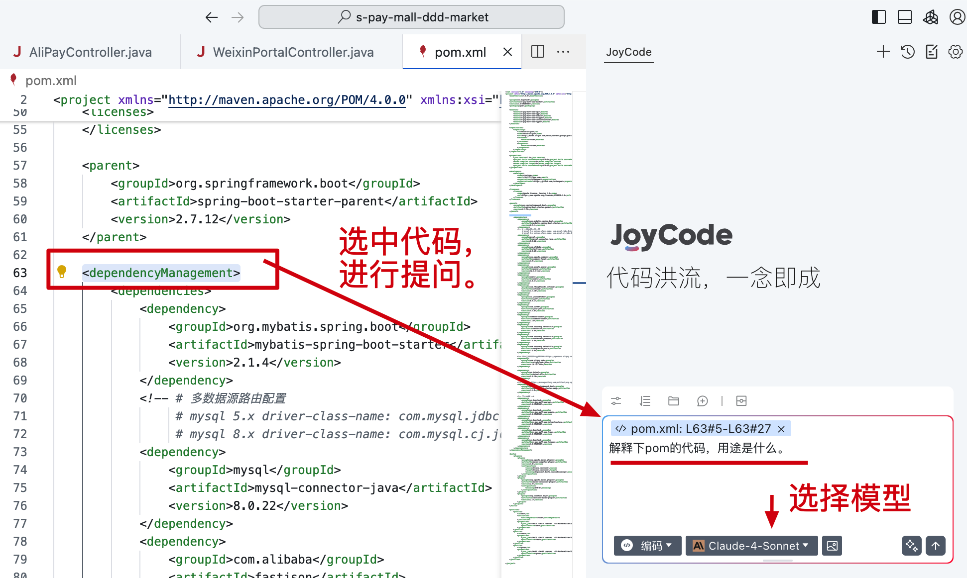Open the 编码 mode dropdown
The image size is (967, 578).
(646, 546)
